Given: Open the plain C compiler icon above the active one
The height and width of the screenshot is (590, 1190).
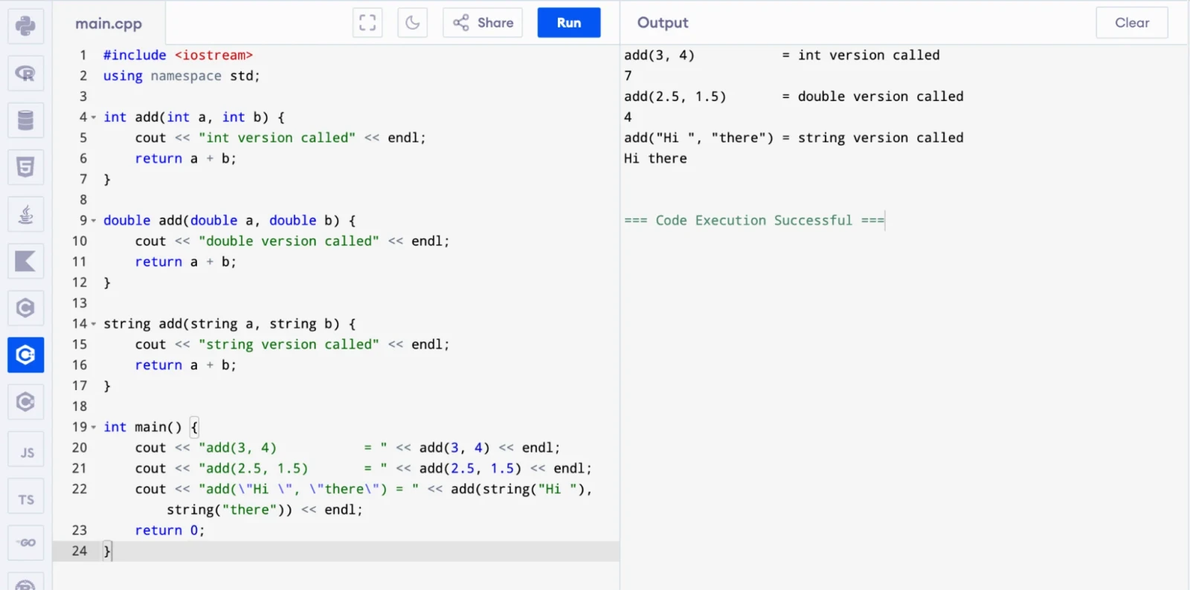Looking at the screenshot, I should (26, 308).
